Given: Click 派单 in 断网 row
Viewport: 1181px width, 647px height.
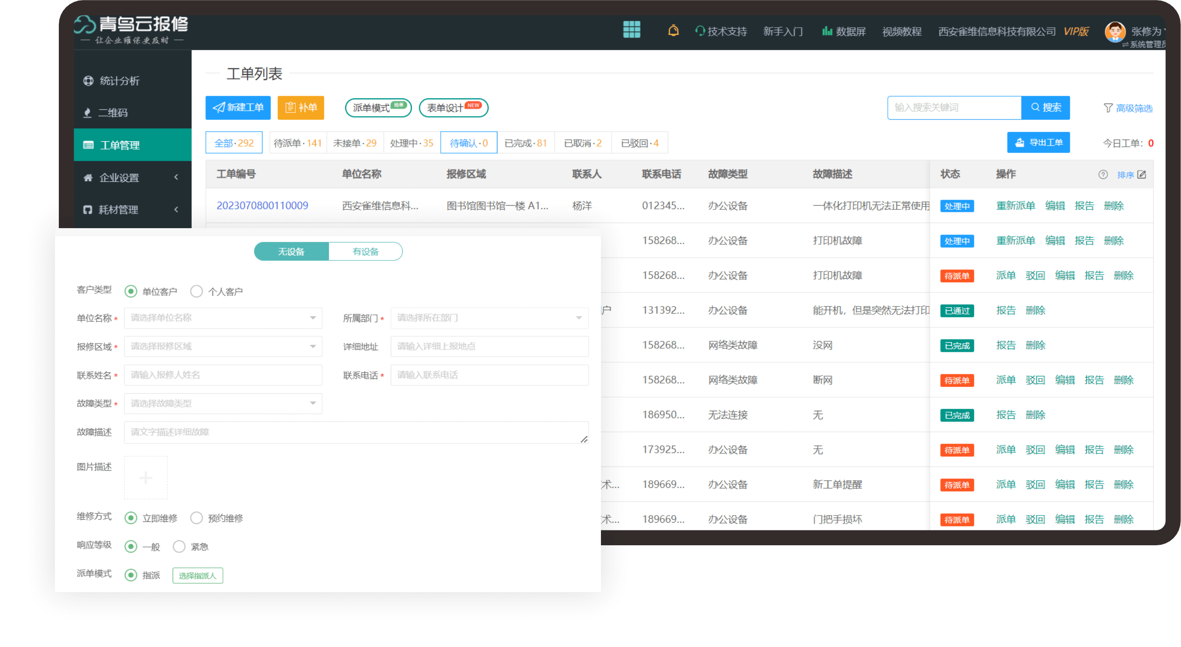Looking at the screenshot, I should [x=1006, y=380].
